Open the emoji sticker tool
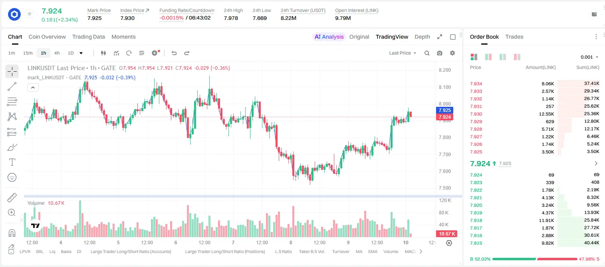Screen dimensions: 605x267 click(x=12, y=177)
